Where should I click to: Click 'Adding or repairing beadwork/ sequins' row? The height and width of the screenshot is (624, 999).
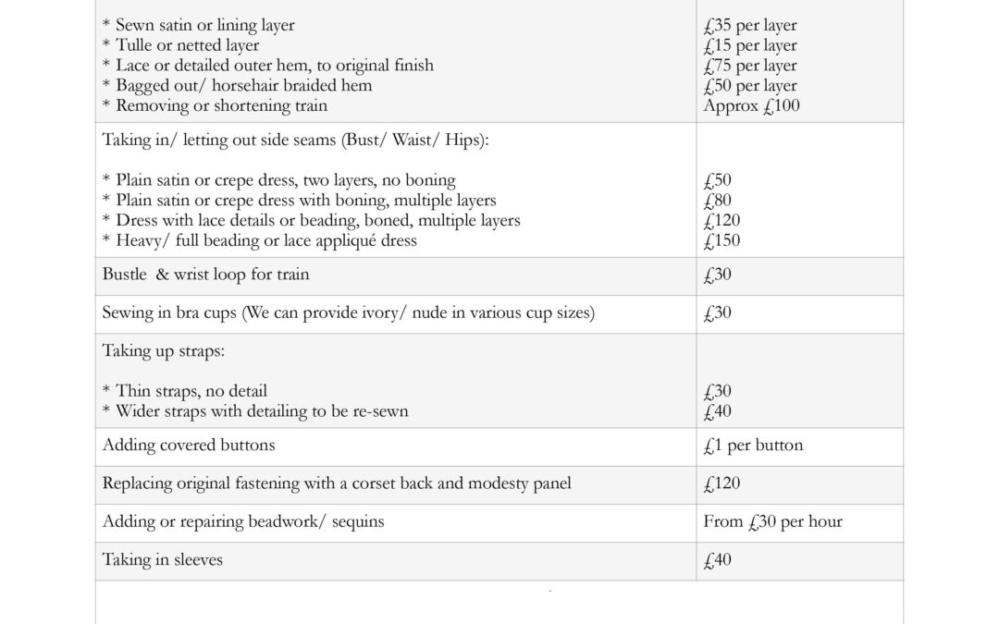coord(243,521)
